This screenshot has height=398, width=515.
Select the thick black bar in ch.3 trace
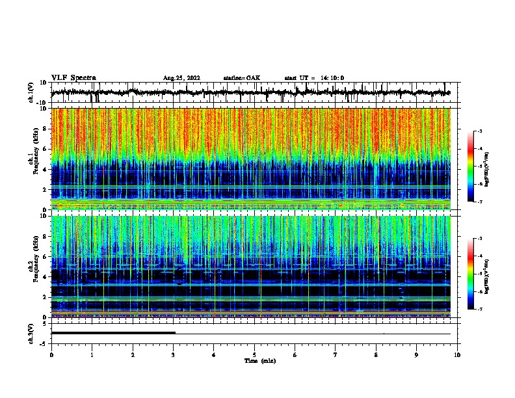(113, 333)
